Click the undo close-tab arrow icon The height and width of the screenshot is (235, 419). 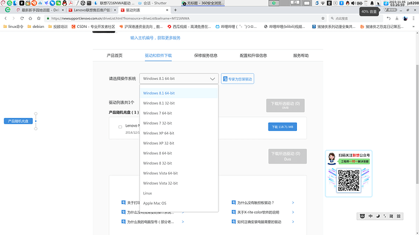[x=389, y=18]
